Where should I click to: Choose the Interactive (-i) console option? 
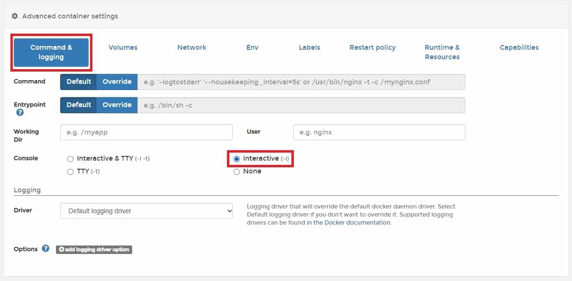pos(237,159)
